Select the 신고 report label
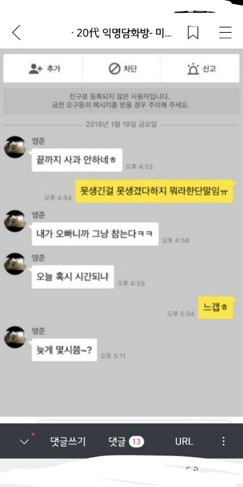243x487 pixels. coord(209,69)
